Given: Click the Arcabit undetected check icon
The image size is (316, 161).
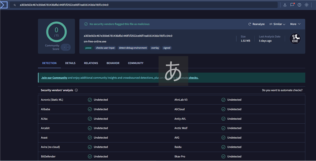Looking at the screenshot, I should point(90,128).
